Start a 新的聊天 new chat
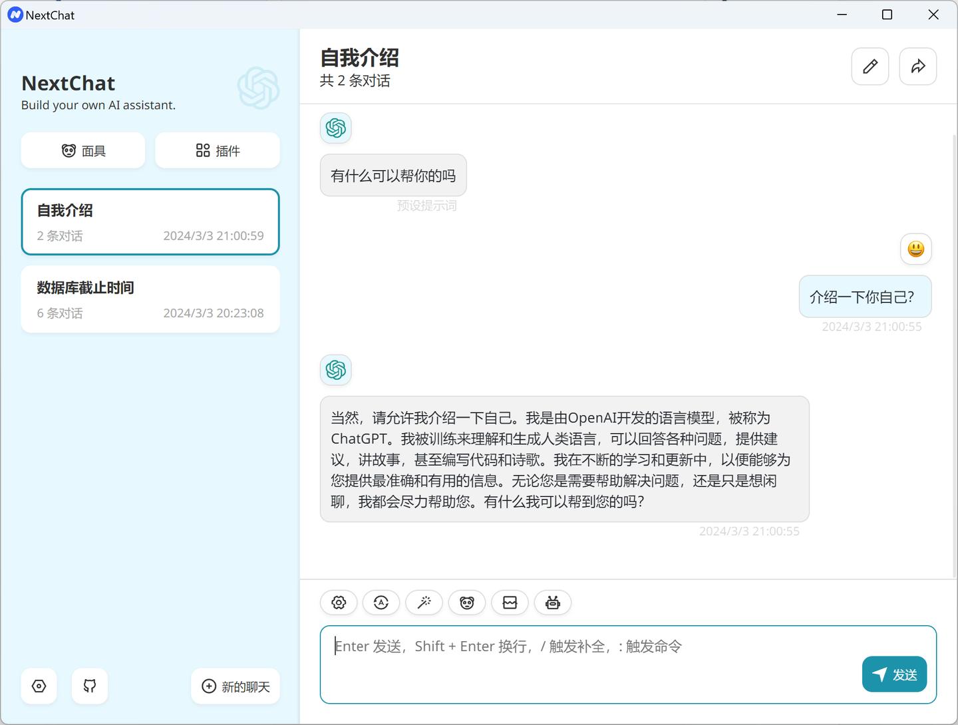 click(x=235, y=686)
